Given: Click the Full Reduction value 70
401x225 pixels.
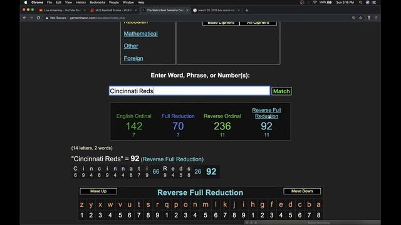Looking at the screenshot, I should tap(178, 126).
